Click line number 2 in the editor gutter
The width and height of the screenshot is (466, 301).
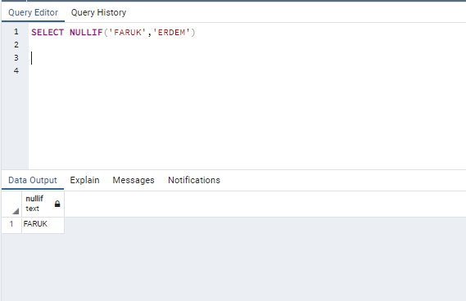point(16,45)
